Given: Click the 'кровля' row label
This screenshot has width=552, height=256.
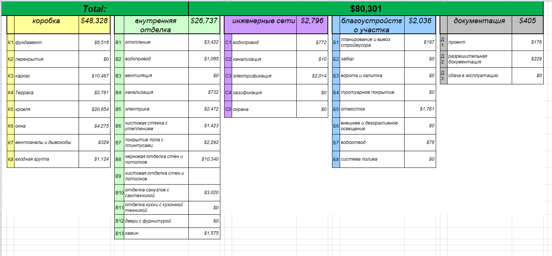Looking at the screenshot, I should 46,109.
